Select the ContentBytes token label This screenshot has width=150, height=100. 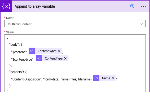(47, 51)
